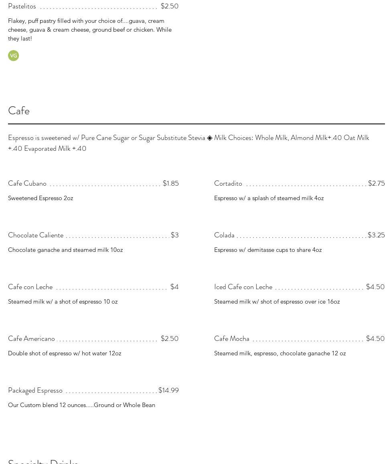The width and height of the screenshot is (387, 464).
Task: Click the "Sweetened Espresso 2oz" description
Action: [41, 198]
